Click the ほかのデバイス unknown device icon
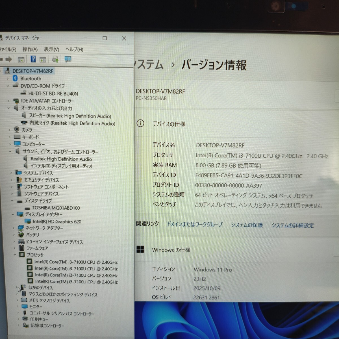Viewport: 339px width, 339px height. (x=23, y=287)
